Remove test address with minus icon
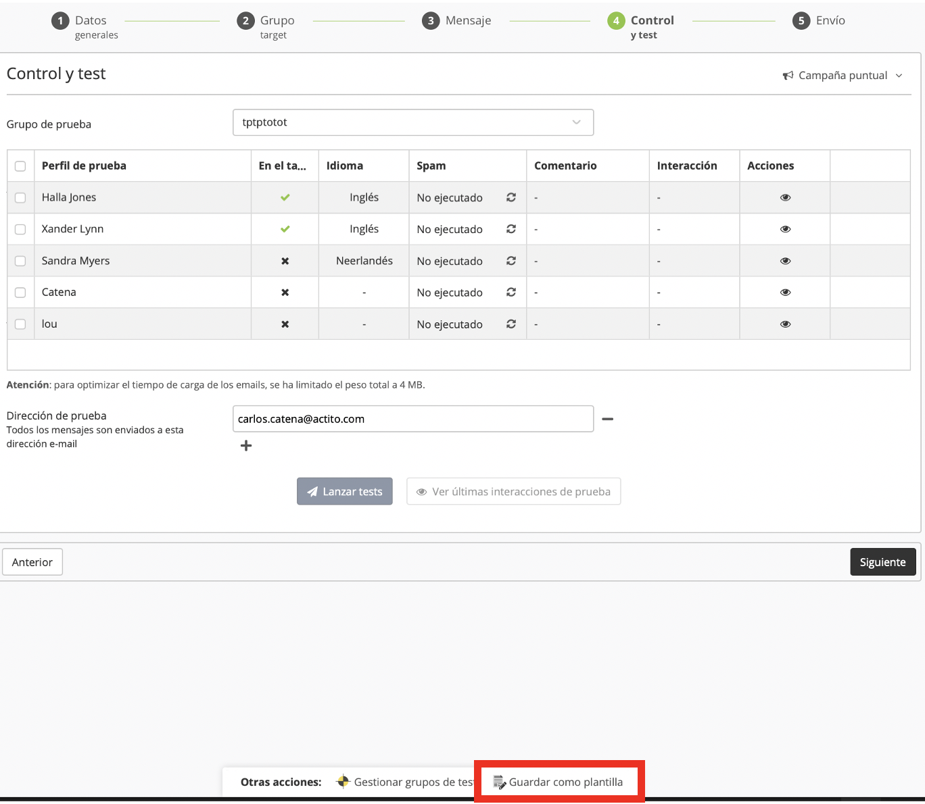Image resolution: width=925 pixels, height=804 pixels. [608, 419]
